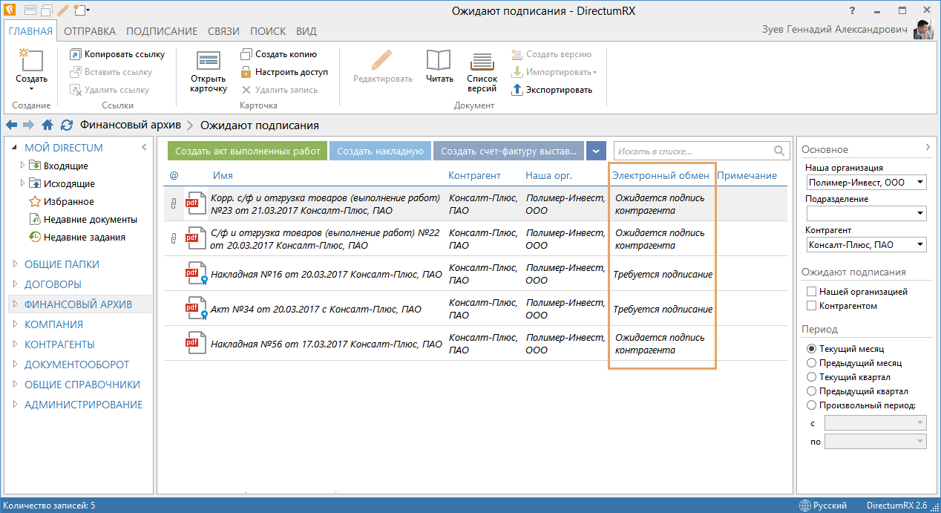
Task: Click the Экспортировать icon
Action: pos(518,90)
